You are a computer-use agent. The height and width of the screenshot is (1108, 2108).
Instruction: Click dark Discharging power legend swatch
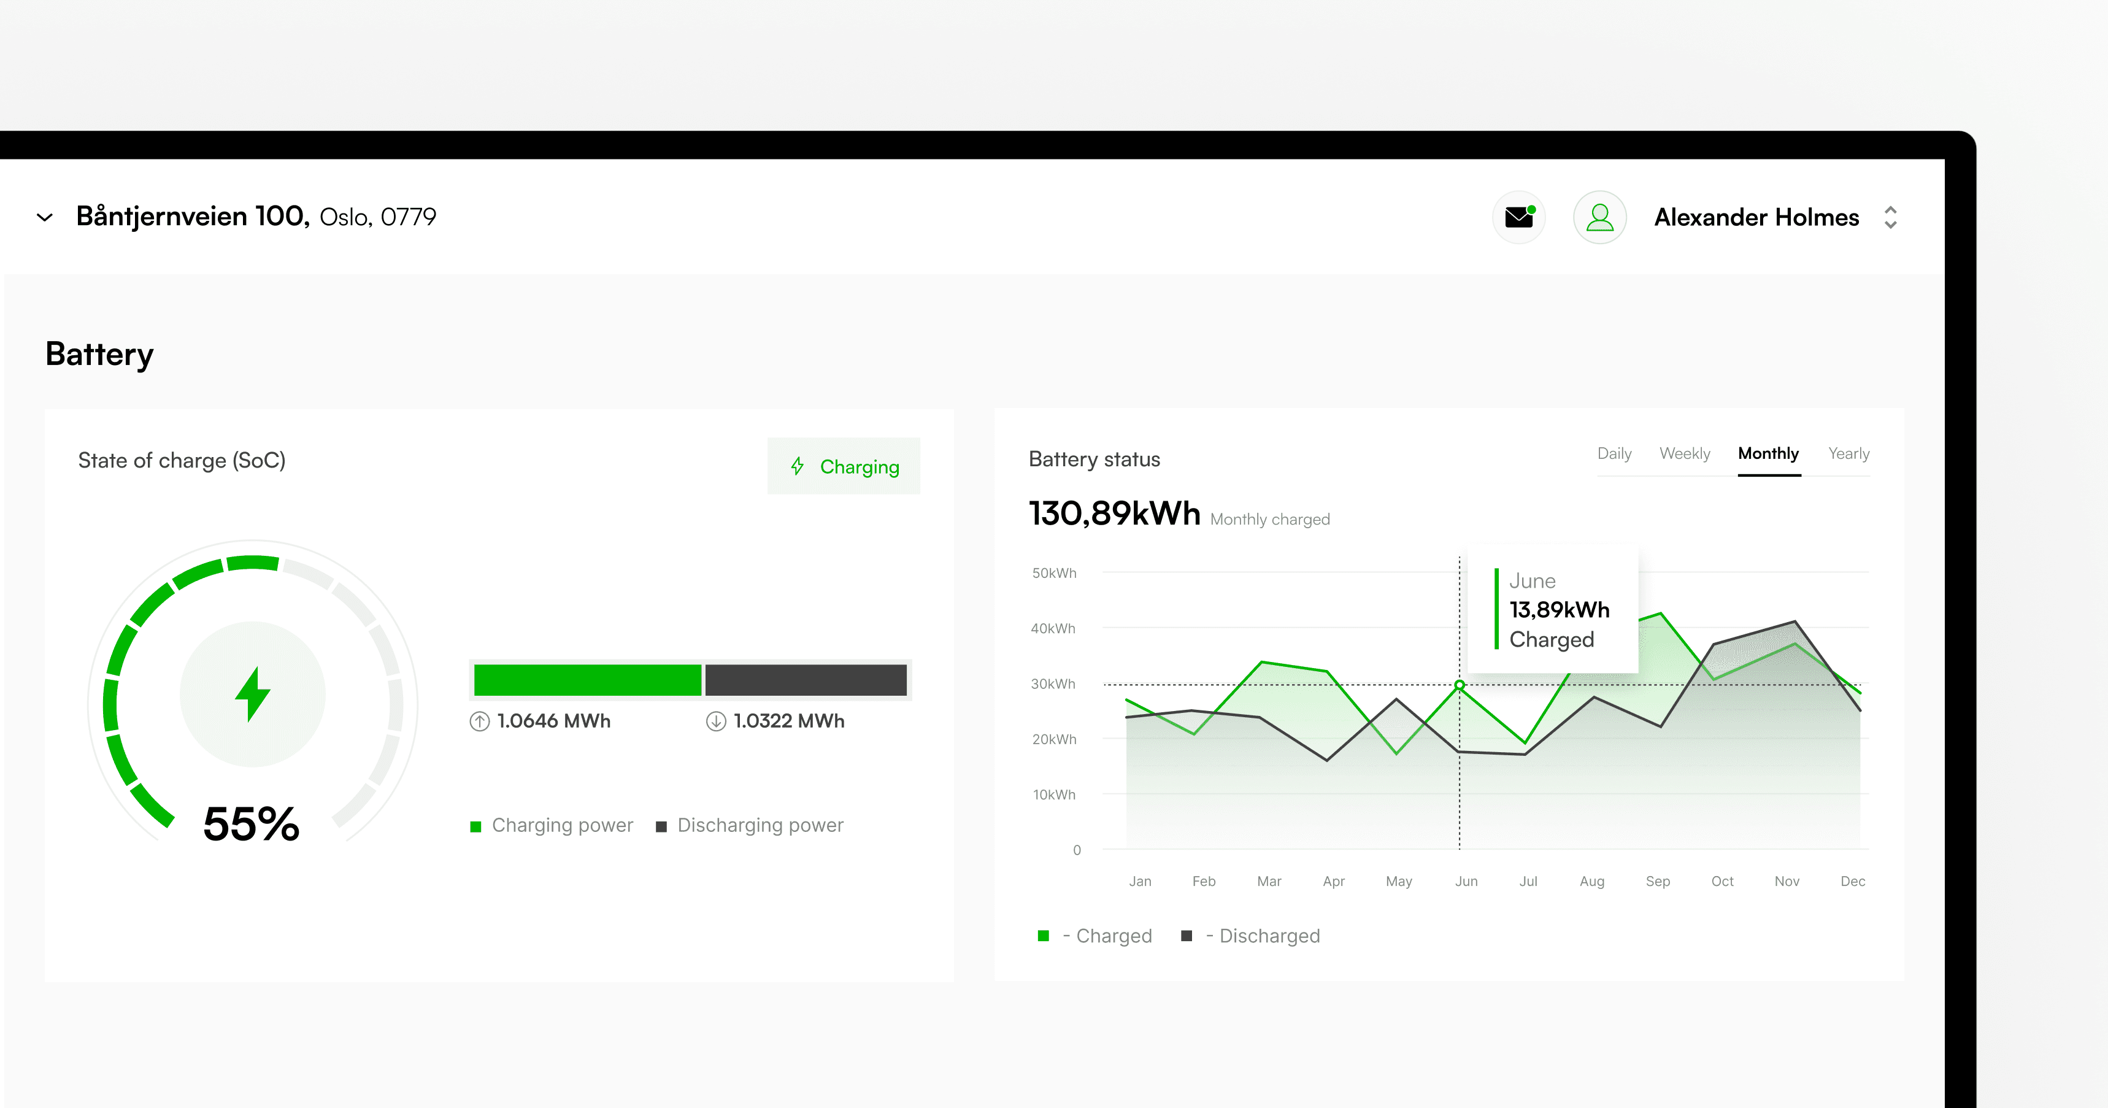tap(661, 826)
